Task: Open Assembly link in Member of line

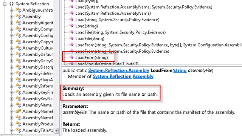Action: tap(143, 76)
